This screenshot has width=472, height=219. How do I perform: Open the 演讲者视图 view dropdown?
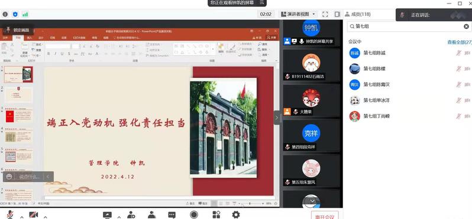tap(298, 14)
